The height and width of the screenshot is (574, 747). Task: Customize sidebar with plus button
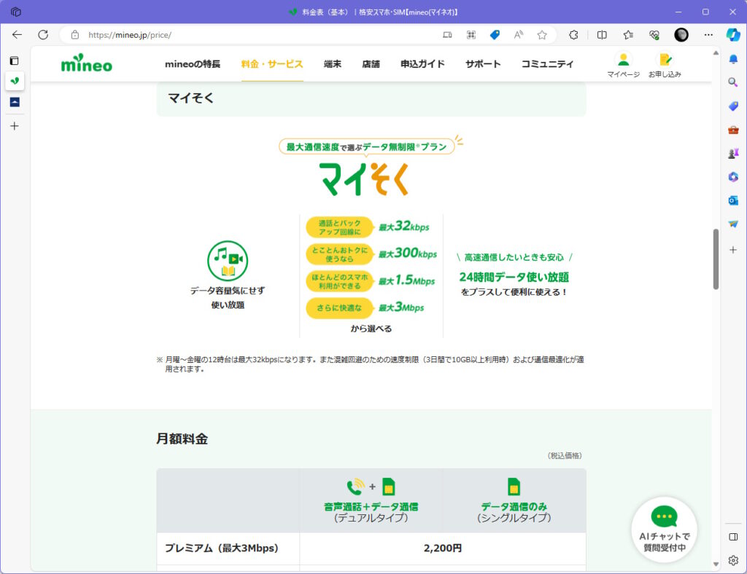tap(733, 250)
